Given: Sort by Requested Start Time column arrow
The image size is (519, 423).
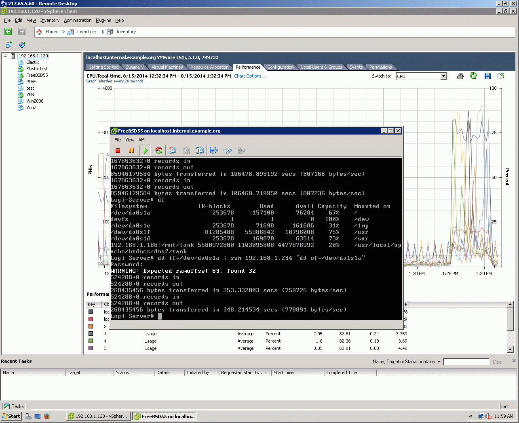Looking at the screenshot, I should [267, 373].
